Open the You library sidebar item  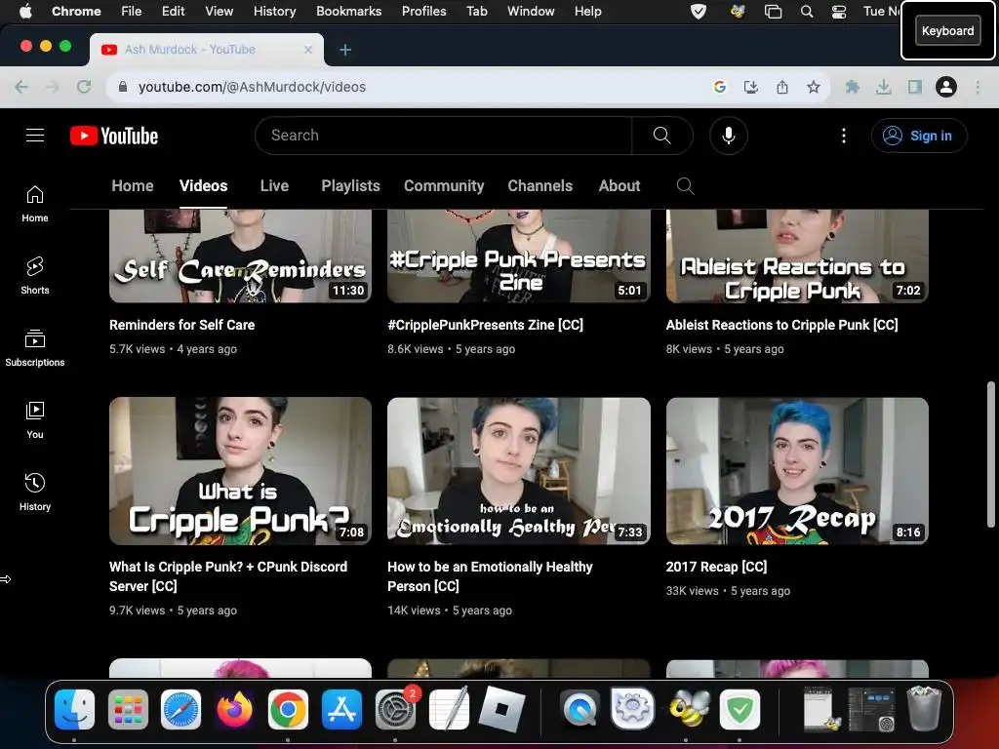tap(35, 419)
